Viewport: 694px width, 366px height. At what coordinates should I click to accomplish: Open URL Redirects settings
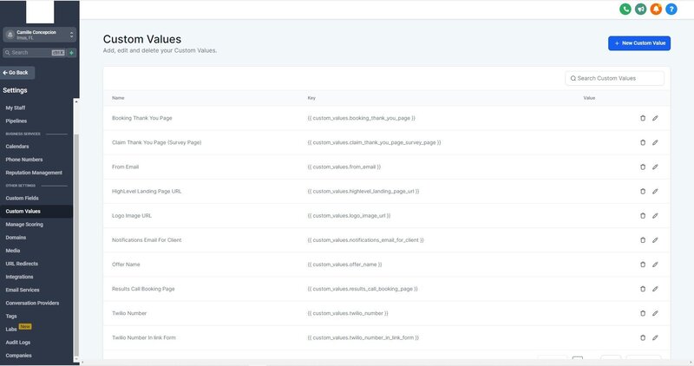(22, 264)
